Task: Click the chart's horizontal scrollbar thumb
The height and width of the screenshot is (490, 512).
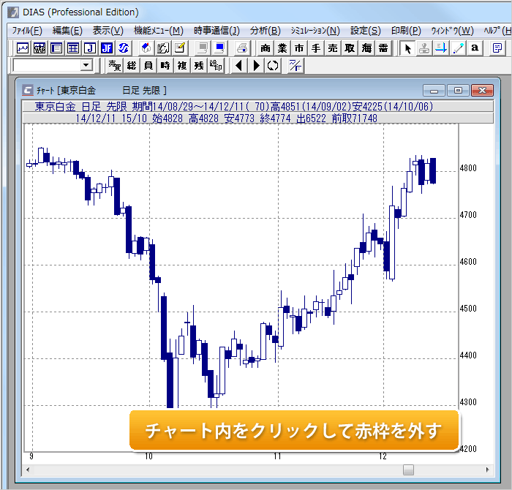Action: point(408,470)
